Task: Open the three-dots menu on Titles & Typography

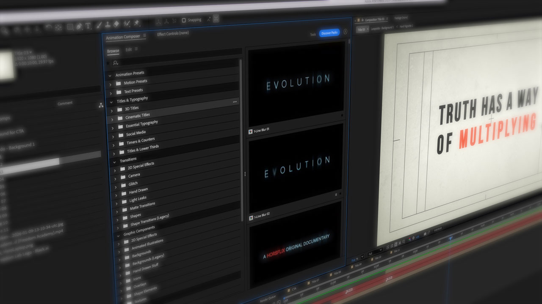Action: [235, 102]
